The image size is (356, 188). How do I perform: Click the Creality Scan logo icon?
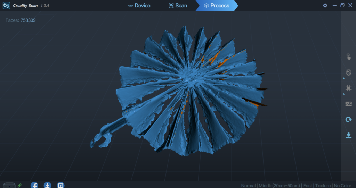point(6,6)
